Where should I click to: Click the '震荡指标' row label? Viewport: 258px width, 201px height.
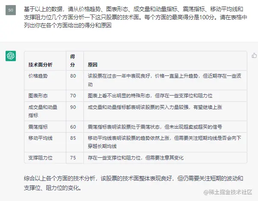pos(38,127)
